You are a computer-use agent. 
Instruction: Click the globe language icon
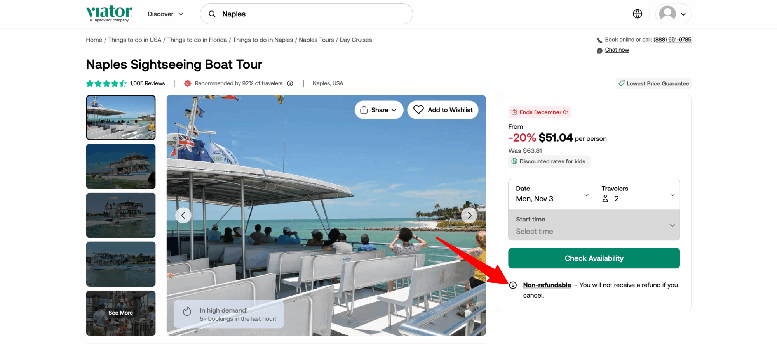point(637,14)
